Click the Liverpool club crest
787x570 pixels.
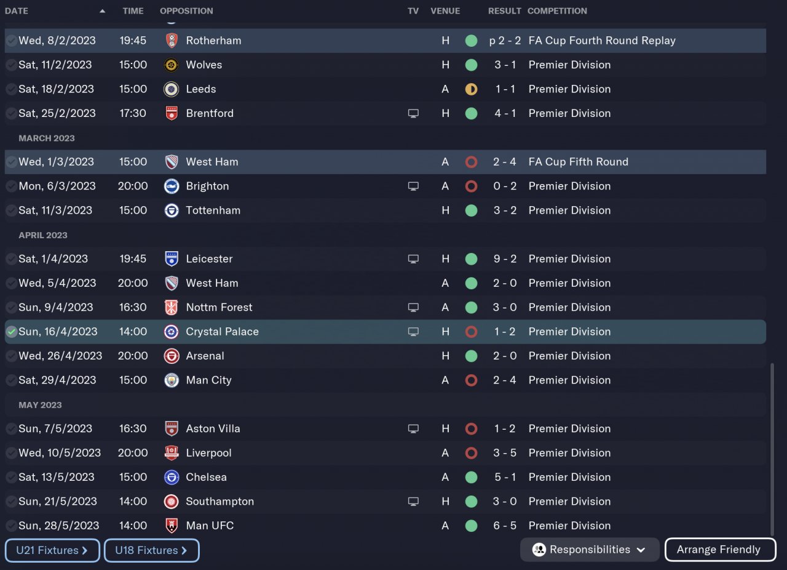coord(172,452)
